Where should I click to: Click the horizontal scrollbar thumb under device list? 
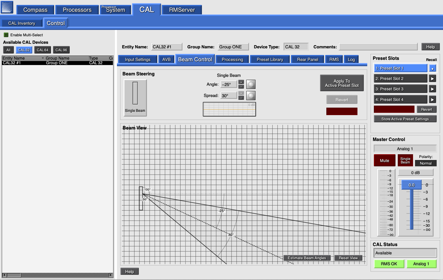coord(14,275)
